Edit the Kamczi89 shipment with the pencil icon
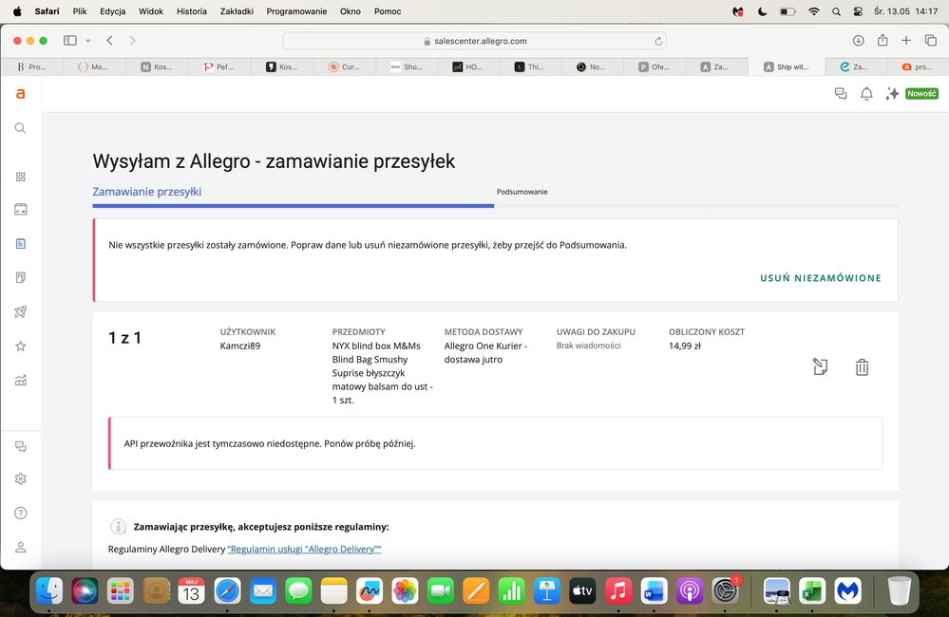Image resolution: width=949 pixels, height=617 pixels. point(820,366)
